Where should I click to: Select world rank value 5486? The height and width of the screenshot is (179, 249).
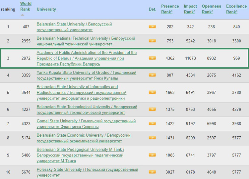coord(26,155)
